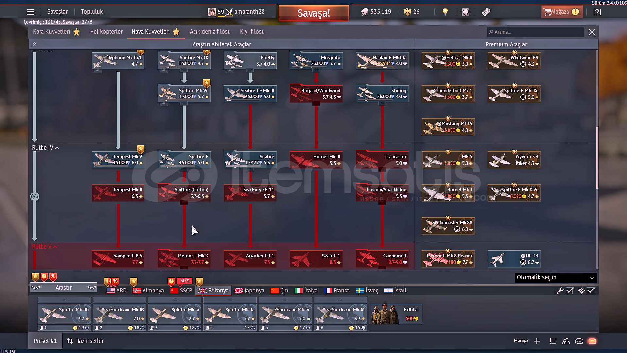Switch to Kıyı filosu tab

coord(252,32)
